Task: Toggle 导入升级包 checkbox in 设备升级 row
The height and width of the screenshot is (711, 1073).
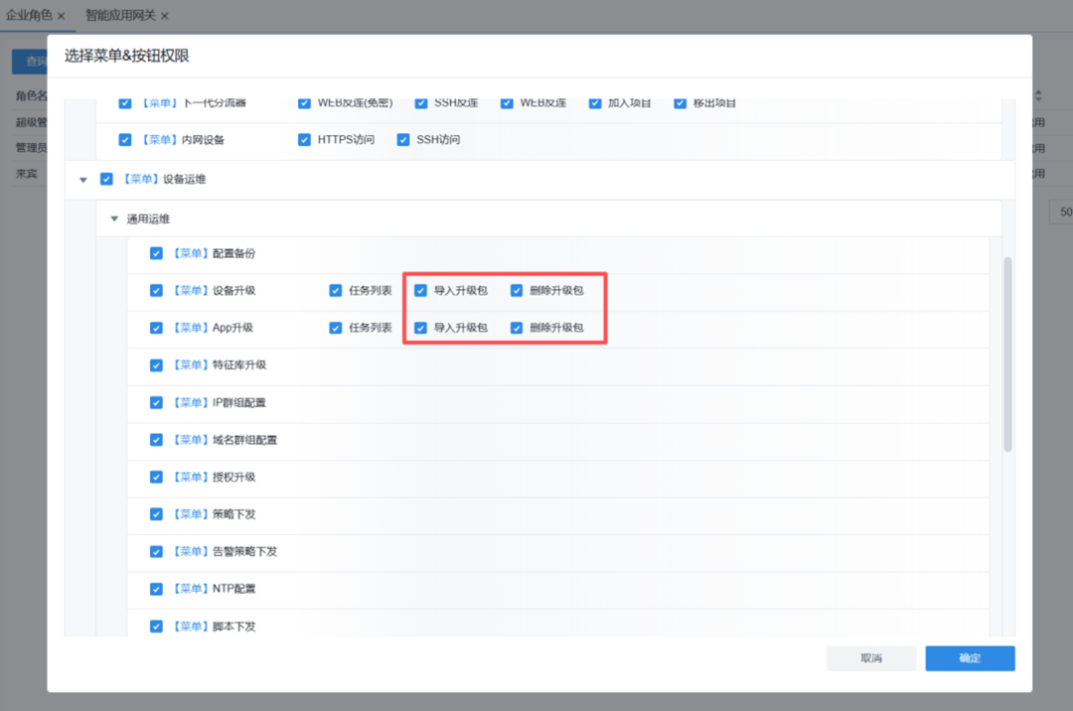Action: coord(420,291)
